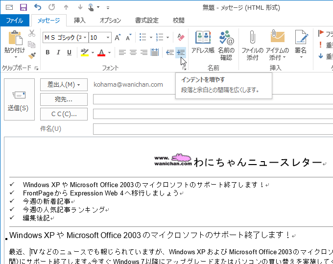Viewport: 333px width, 264px height.
Task: Click into the 件名 subject field
Action: point(213,129)
